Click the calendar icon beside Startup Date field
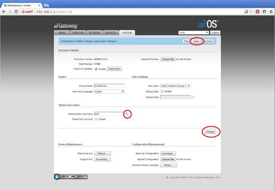The width and height of the screenshot is (275, 190). [192, 97]
